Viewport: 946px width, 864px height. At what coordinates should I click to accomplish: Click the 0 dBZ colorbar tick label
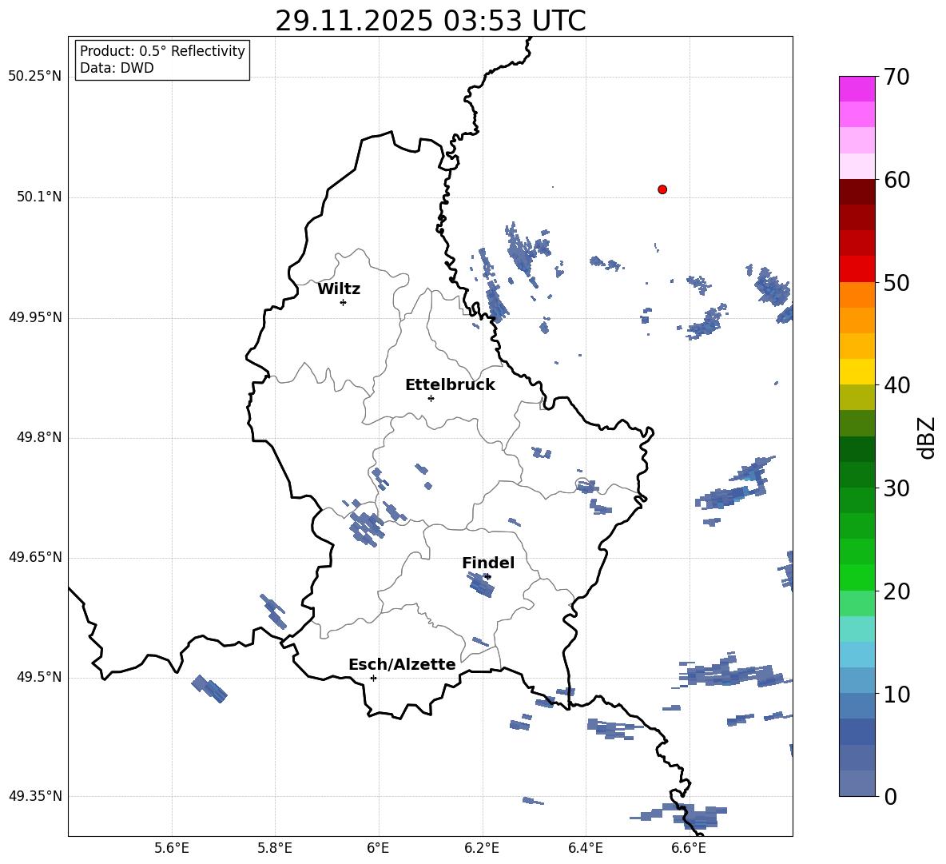coord(890,796)
